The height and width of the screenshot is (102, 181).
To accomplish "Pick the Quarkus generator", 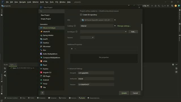I will (x=51, y=43).
